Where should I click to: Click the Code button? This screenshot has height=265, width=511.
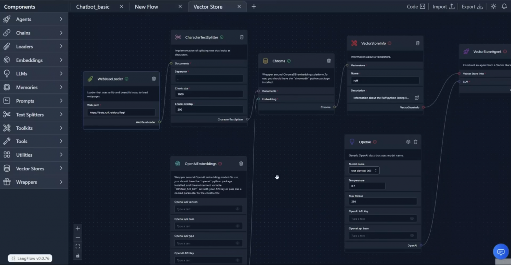[x=416, y=7]
